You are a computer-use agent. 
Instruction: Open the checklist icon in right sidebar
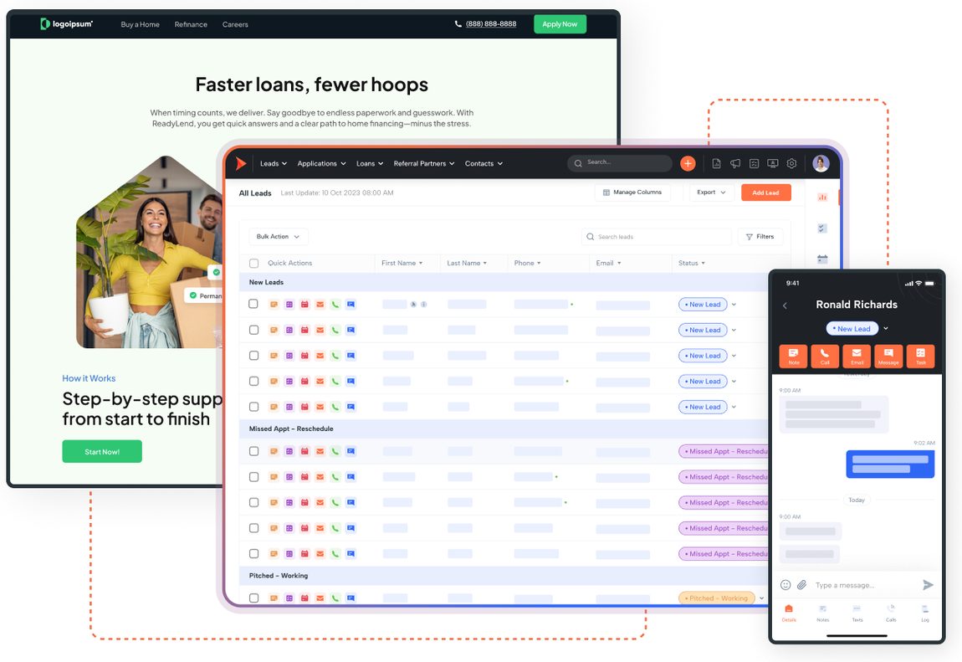click(823, 228)
